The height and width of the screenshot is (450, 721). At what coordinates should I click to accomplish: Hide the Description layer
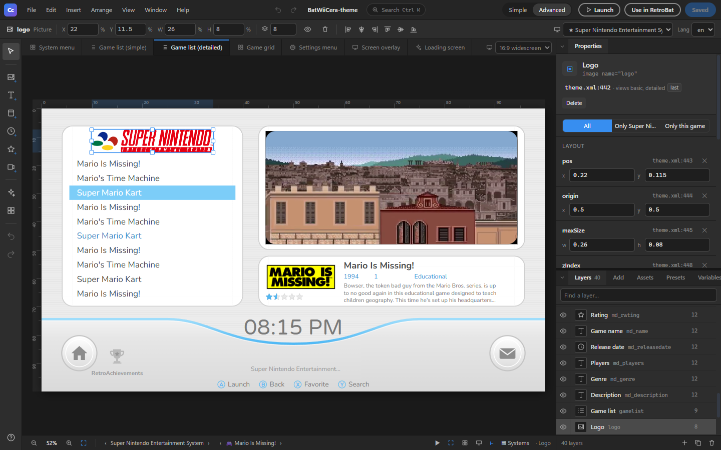(563, 395)
